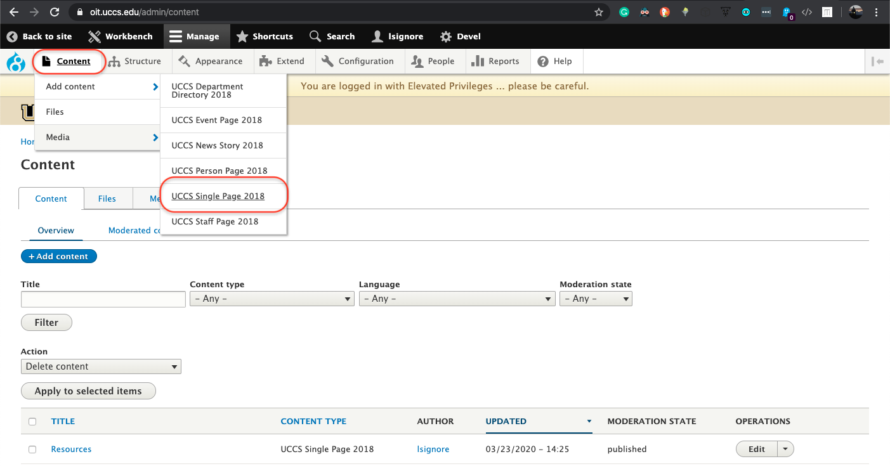This screenshot has height=466, width=890.
Task: Select the Overview secondary tab
Action: pos(56,231)
